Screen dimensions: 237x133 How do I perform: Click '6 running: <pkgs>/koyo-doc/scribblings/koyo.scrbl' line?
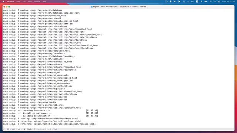coord(41,119)
